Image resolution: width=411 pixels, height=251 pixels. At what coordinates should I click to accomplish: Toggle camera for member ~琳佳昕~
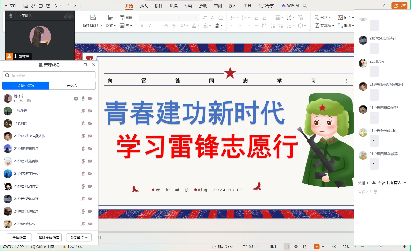90,111
